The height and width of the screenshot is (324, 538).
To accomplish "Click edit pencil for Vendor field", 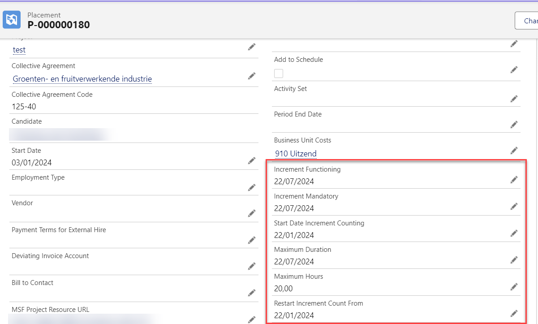I will click(252, 213).
